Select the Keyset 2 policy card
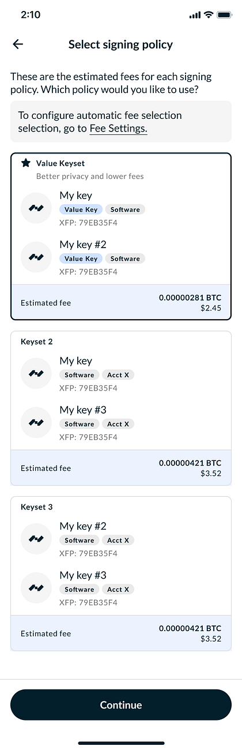Image resolution: width=242 pixels, height=750 pixels. (x=121, y=408)
